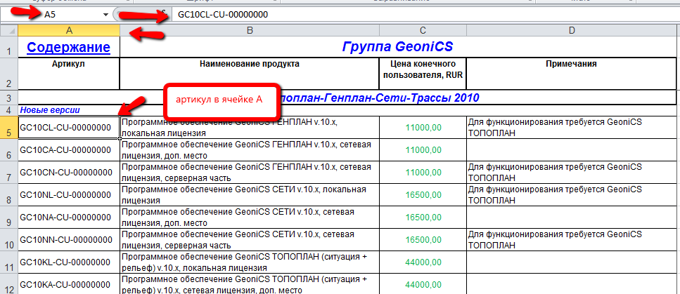Select row 6 header
The width and height of the screenshot is (680, 294).
(9, 150)
